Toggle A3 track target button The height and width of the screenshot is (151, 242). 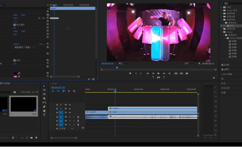(x=61, y=124)
